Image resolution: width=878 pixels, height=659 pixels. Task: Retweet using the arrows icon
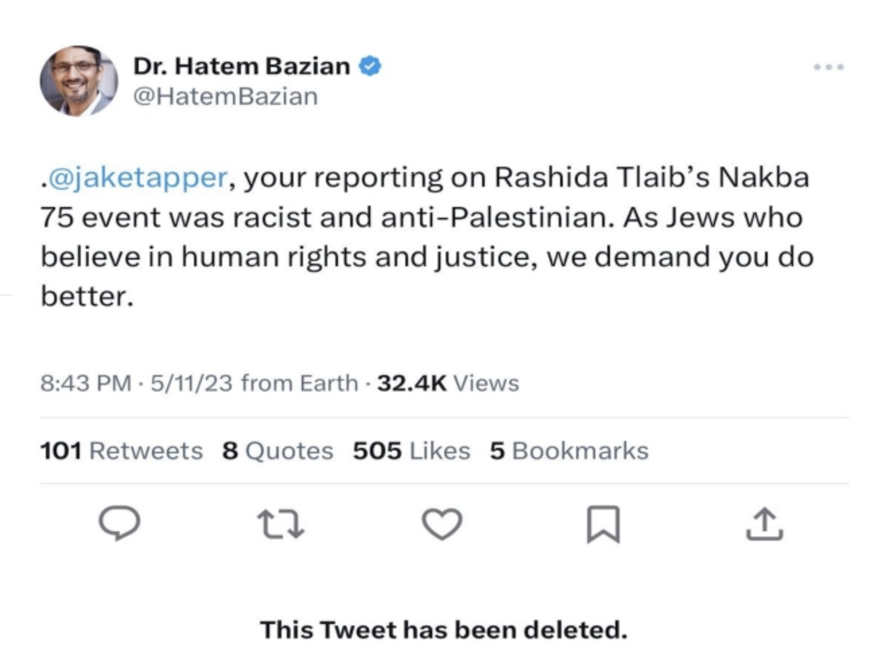point(281,525)
